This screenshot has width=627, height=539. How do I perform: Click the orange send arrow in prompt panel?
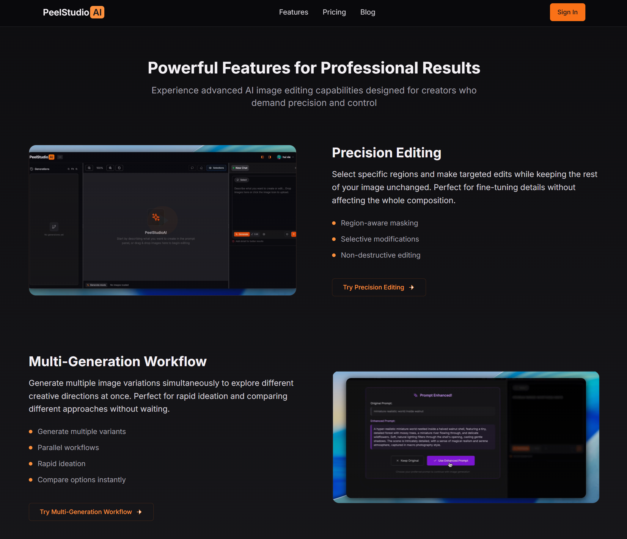click(x=293, y=234)
